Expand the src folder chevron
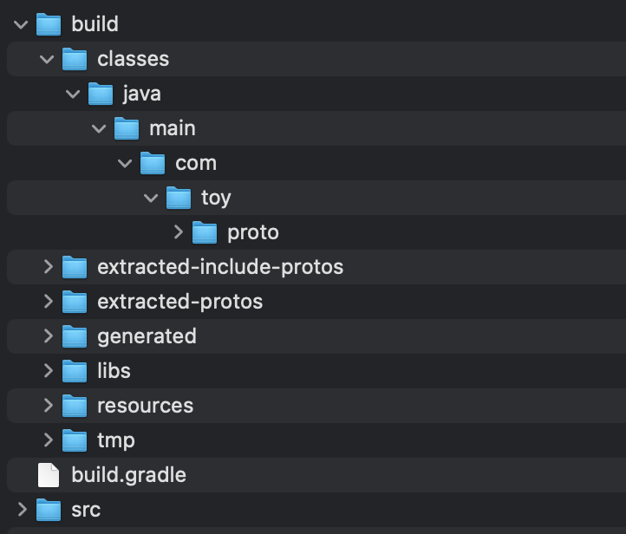The height and width of the screenshot is (534, 626). [23, 509]
